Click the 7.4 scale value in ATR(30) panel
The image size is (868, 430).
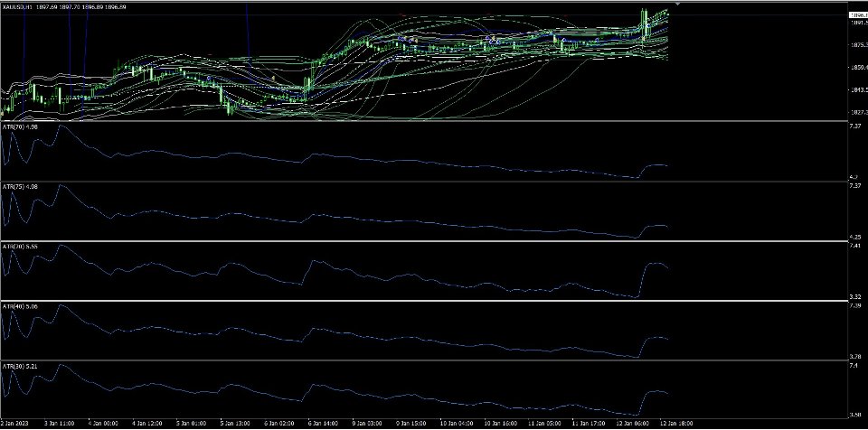[853, 365]
